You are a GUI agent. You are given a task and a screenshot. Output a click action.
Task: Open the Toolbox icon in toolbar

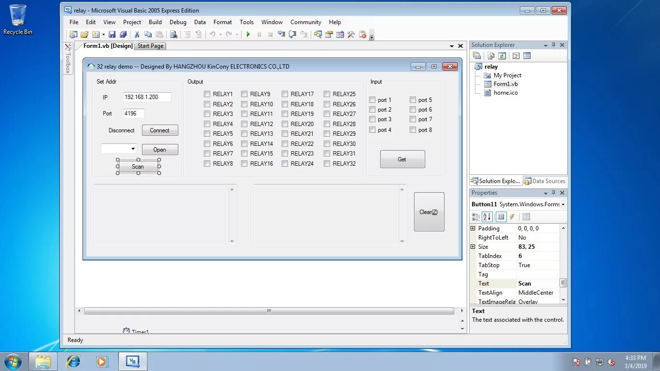coord(351,34)
